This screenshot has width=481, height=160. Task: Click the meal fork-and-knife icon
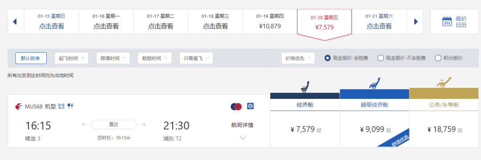[x=70, y=106]
